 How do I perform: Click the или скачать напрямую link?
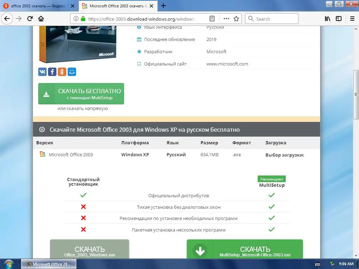pos(83,109)
